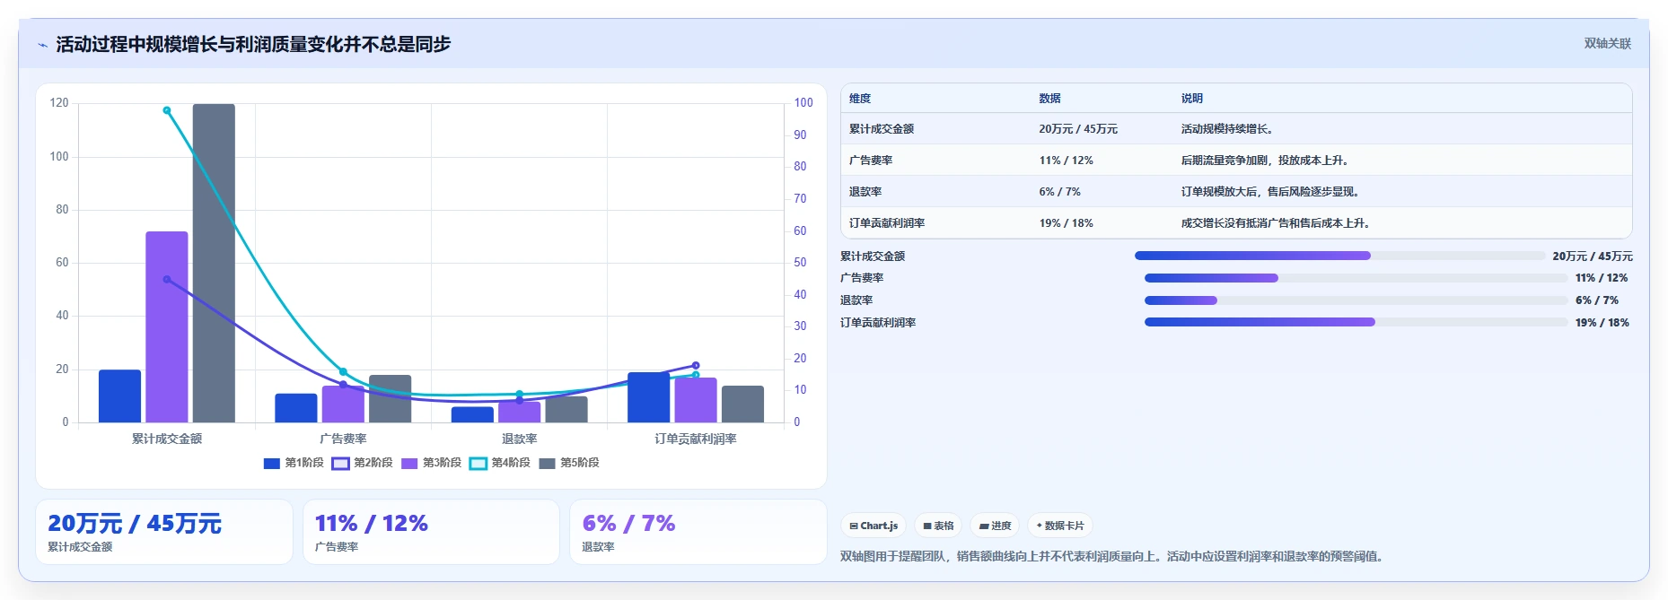The image size is (1668, 600).
Task: Select the 累计成交金额 table row label
Action: 882,129
